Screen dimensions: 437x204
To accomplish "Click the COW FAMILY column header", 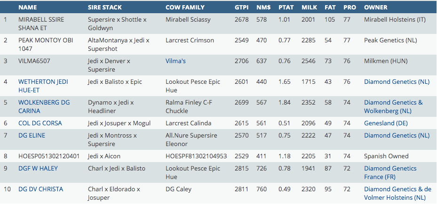I will tap(185, 8).
